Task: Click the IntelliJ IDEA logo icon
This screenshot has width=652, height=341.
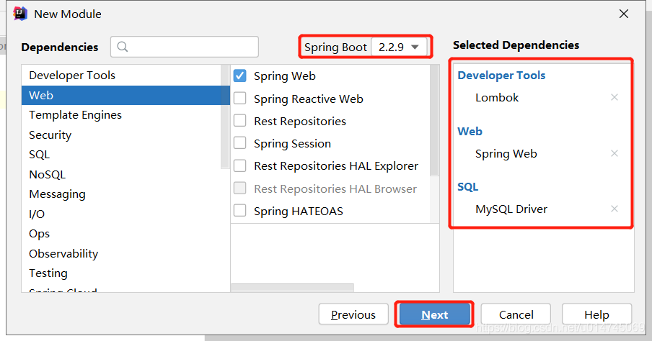Action: pos(20,14)
